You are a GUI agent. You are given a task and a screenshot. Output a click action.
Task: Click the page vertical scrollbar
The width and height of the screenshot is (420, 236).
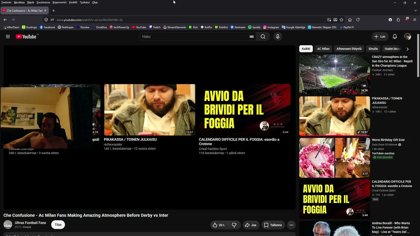[418, 56]
